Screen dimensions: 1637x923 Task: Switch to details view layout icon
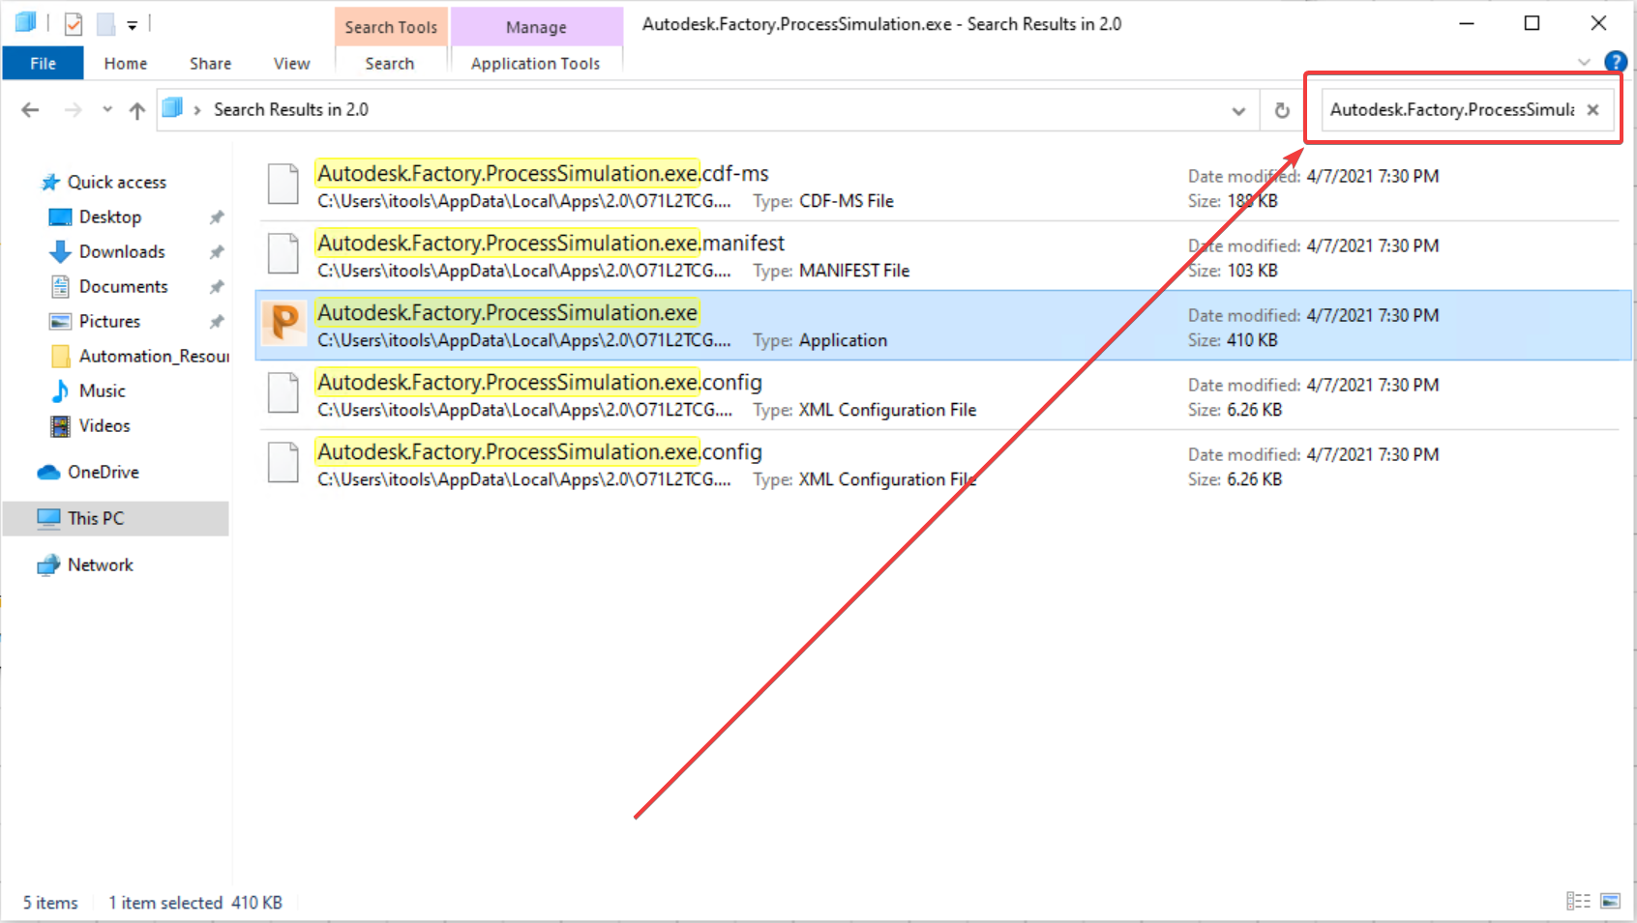1578,901
